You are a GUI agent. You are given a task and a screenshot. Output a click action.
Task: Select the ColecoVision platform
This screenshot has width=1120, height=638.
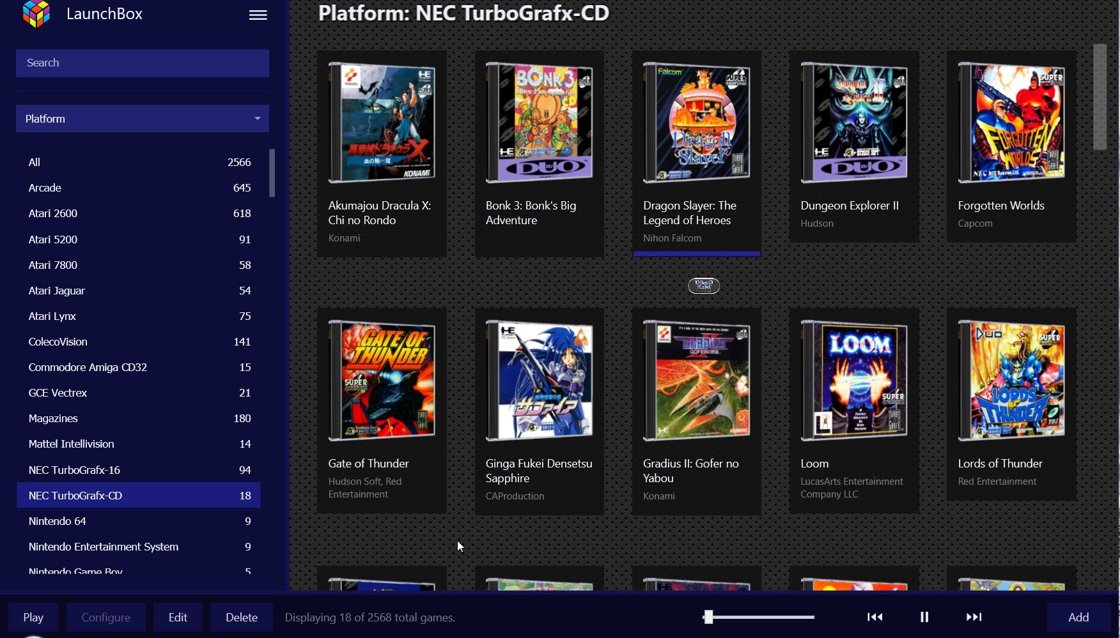pyautogui.click(x=138, y=342)
